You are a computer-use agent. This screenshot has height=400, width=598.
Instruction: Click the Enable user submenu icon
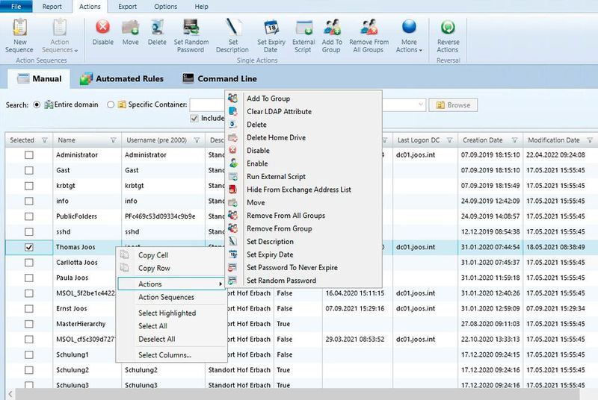point(232,163)
